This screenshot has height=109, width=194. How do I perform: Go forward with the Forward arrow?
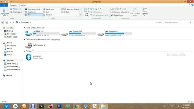pyautogui.click(x=7, y=22)
